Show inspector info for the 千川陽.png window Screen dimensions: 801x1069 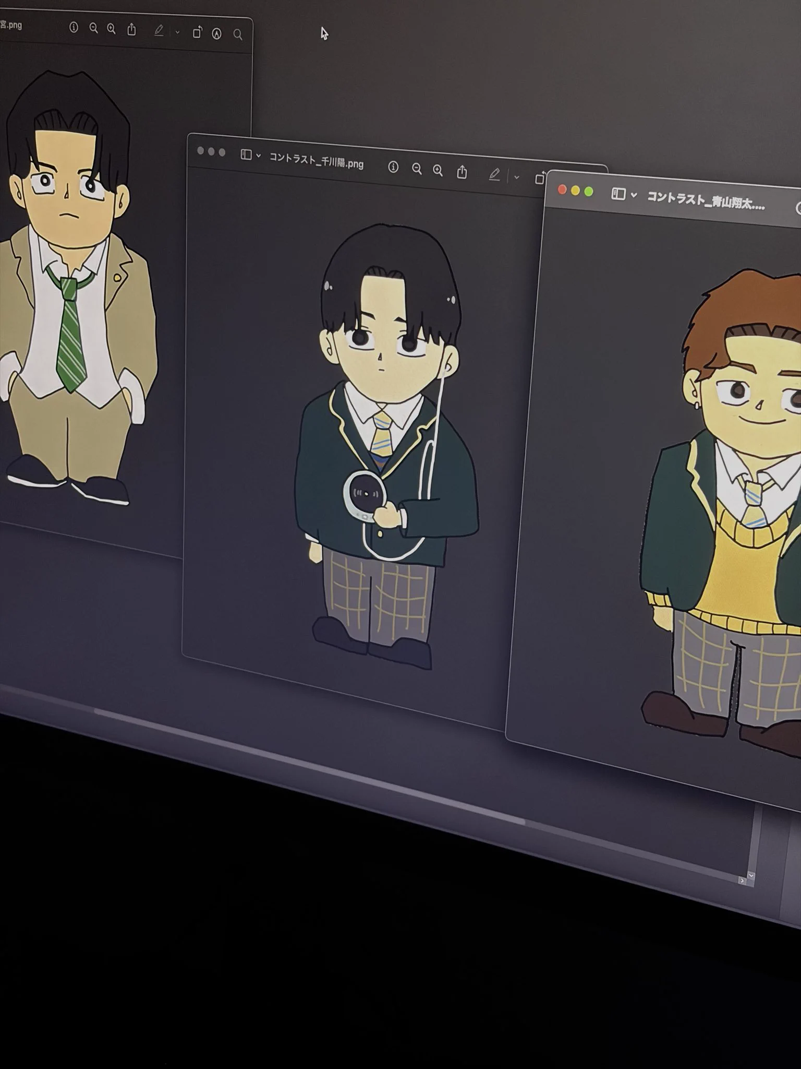[393, 167]
